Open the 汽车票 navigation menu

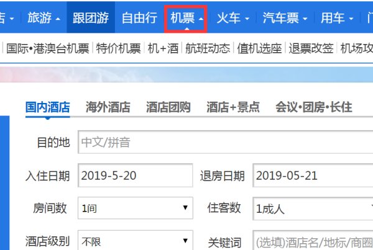[x=285, y=18]
